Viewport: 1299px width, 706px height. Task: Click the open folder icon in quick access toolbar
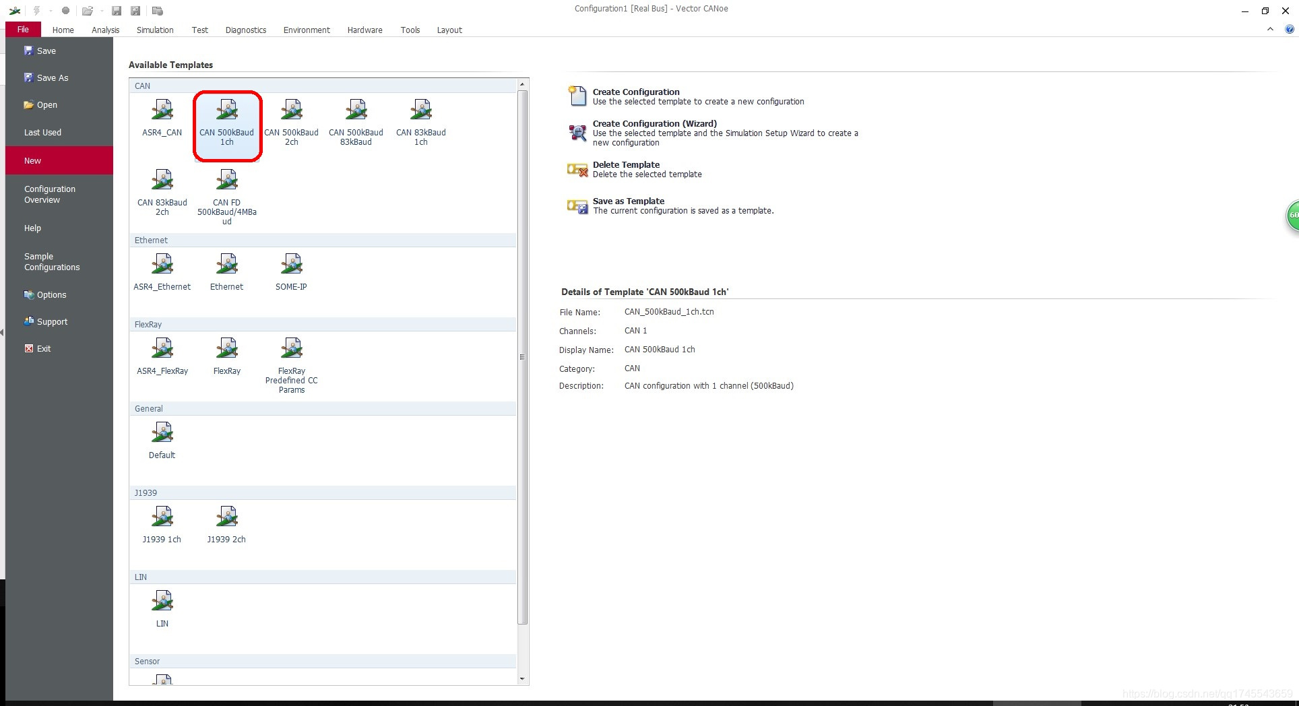[87, 10]
